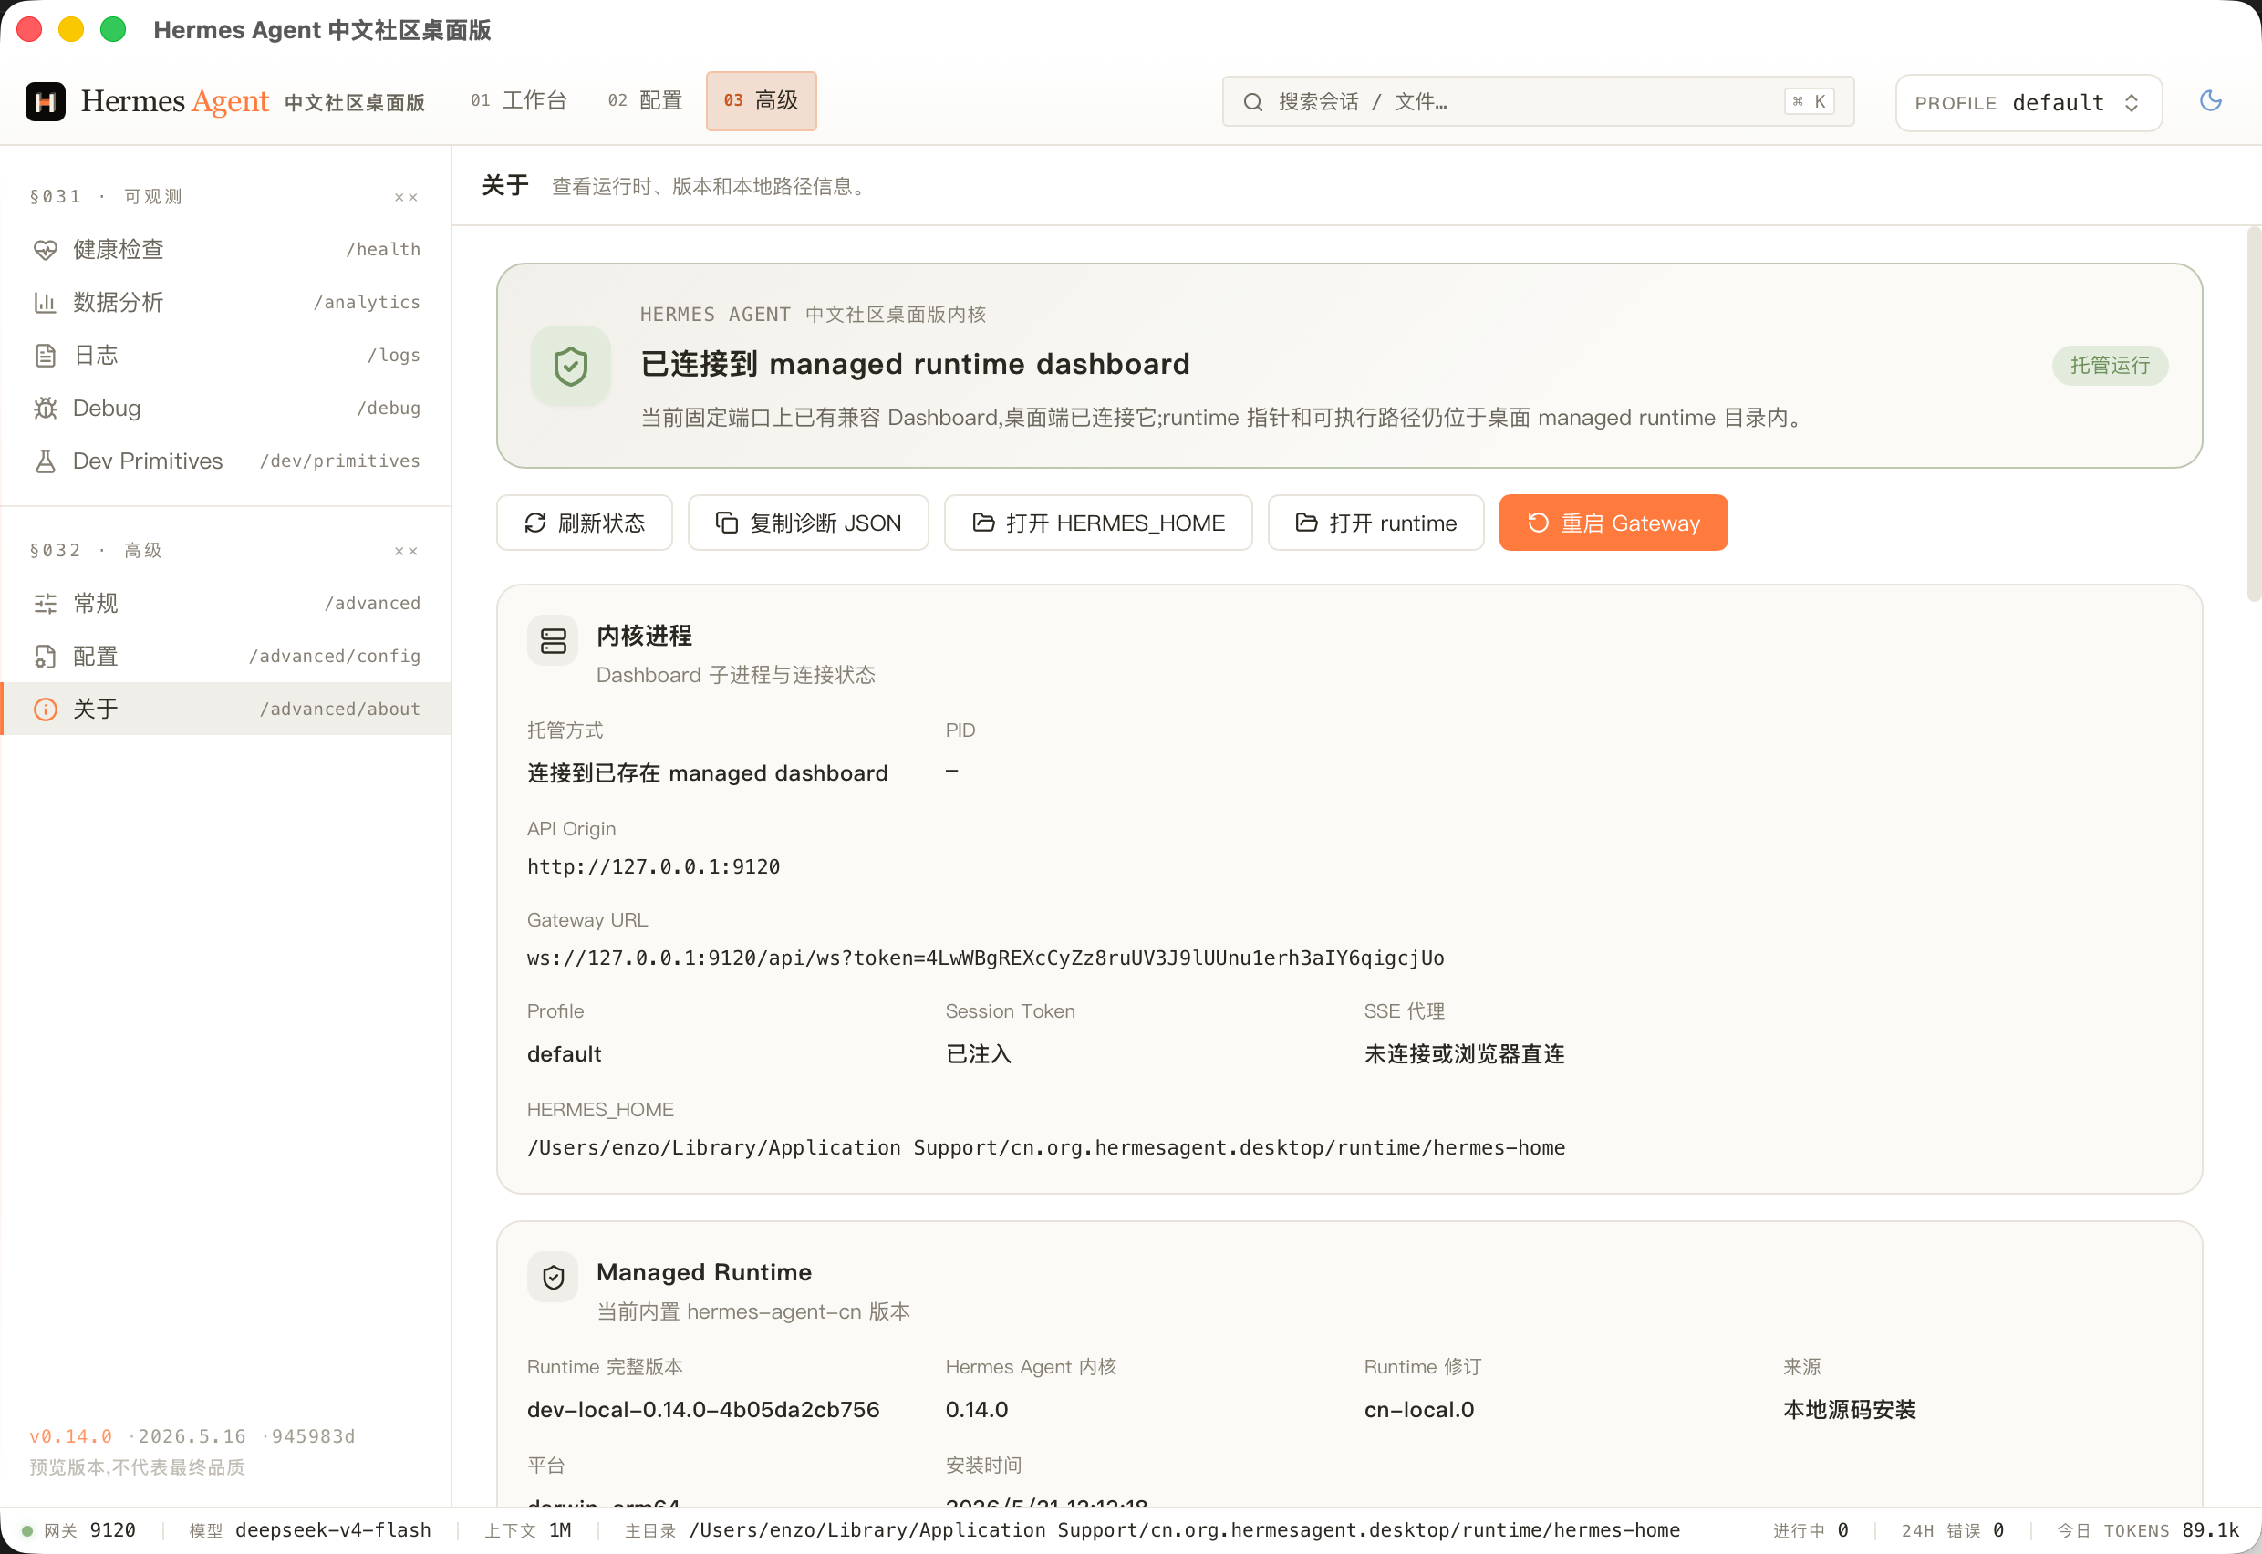Click the Dev Primitives flask icon
Image resolution: width=2262 pixels, height=1554 pixels.
[45, 461]
